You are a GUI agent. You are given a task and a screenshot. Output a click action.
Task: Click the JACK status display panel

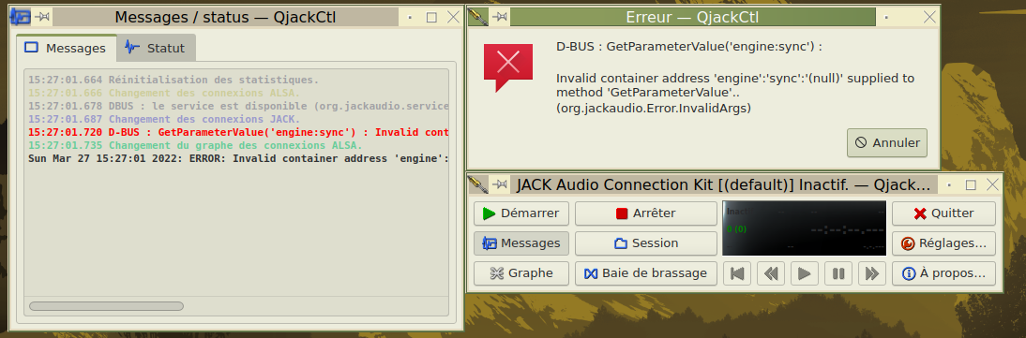point(804,228)
